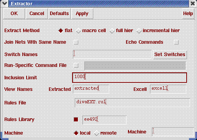This screenshot has height=140, width=197.
Task: Click the Switch Names label
Action: point(21,55)
